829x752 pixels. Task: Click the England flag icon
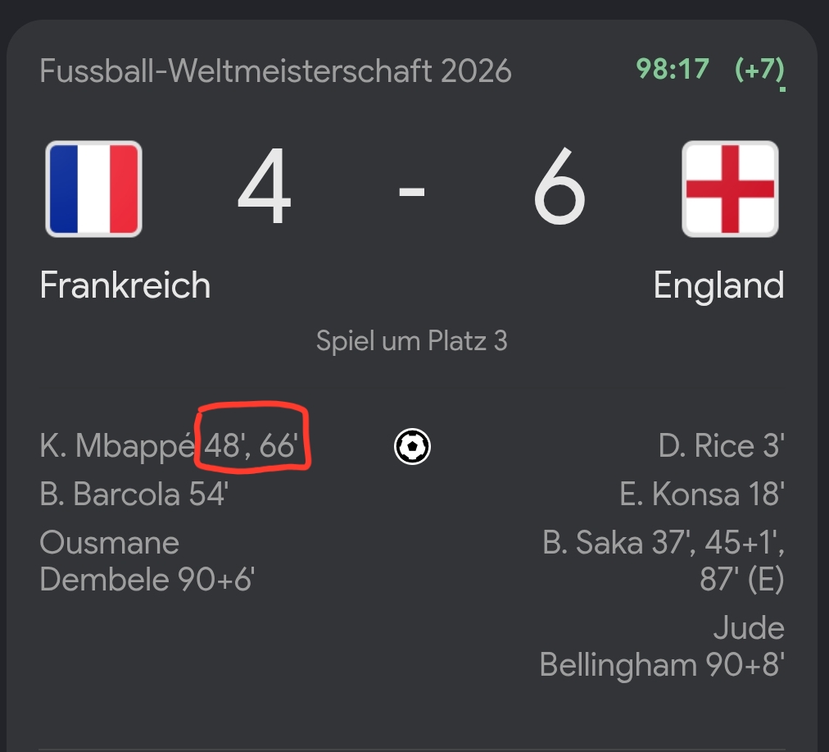[730, 189]
